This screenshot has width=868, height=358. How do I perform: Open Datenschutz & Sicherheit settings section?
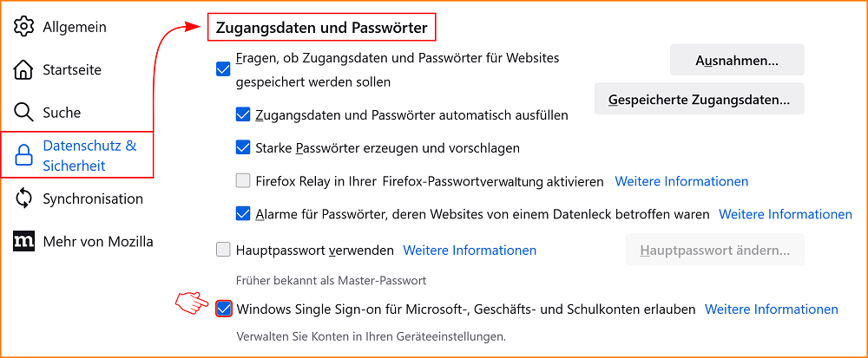pos(89,155)
